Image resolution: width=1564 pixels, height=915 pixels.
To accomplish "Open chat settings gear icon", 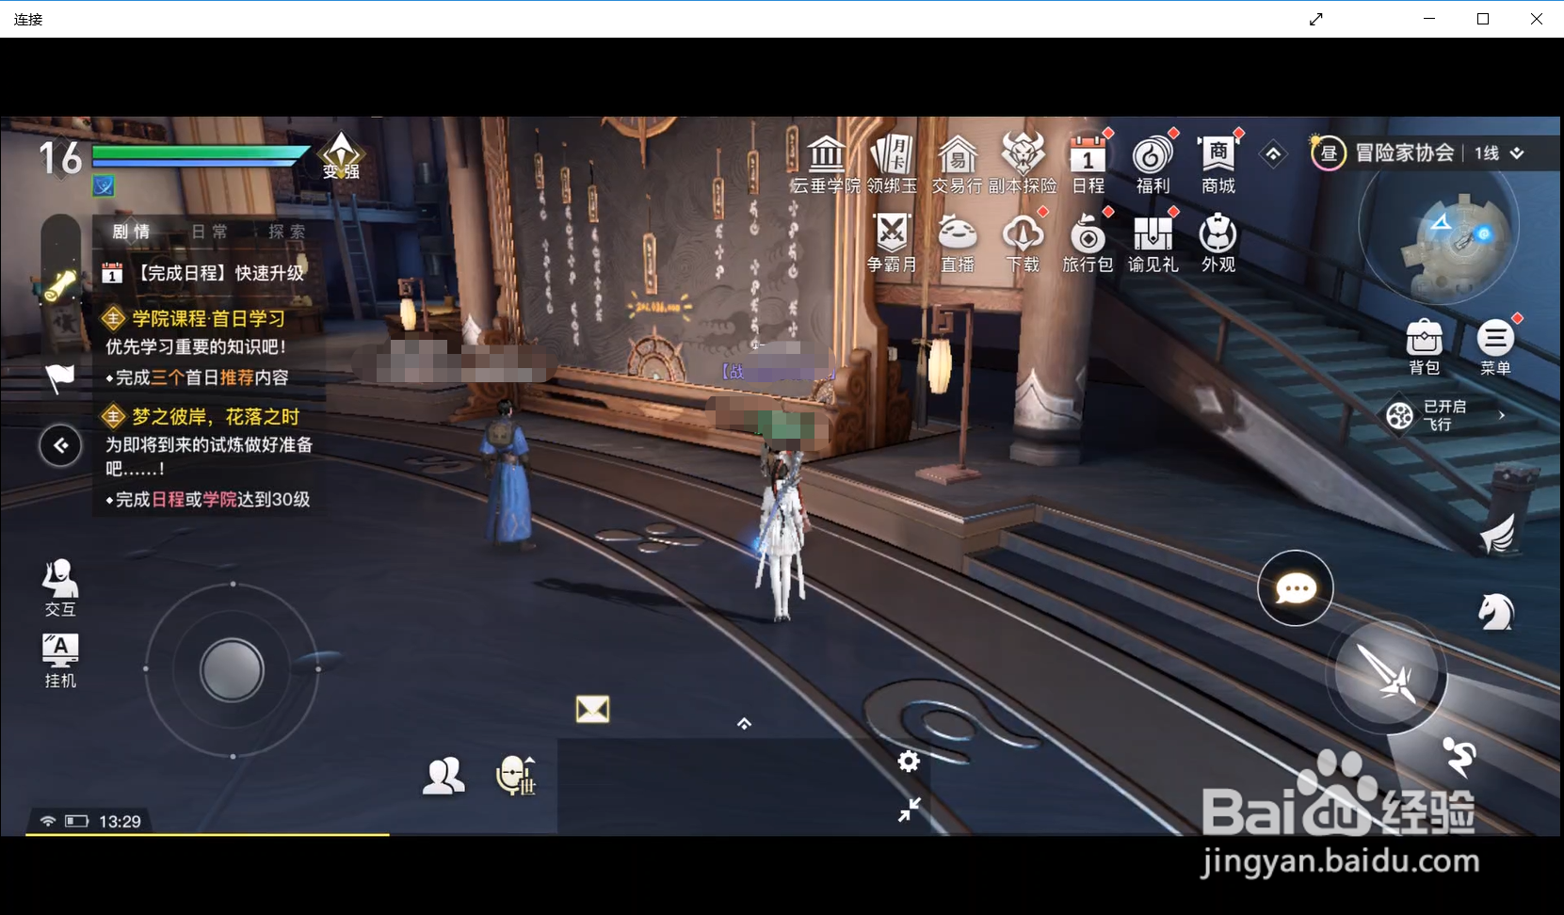I will pyautogui.click(x=909, y=762).
